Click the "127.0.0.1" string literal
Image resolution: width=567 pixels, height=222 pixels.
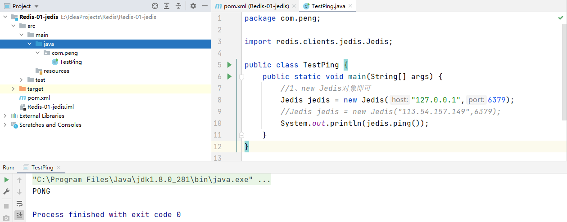pos(436,100)
